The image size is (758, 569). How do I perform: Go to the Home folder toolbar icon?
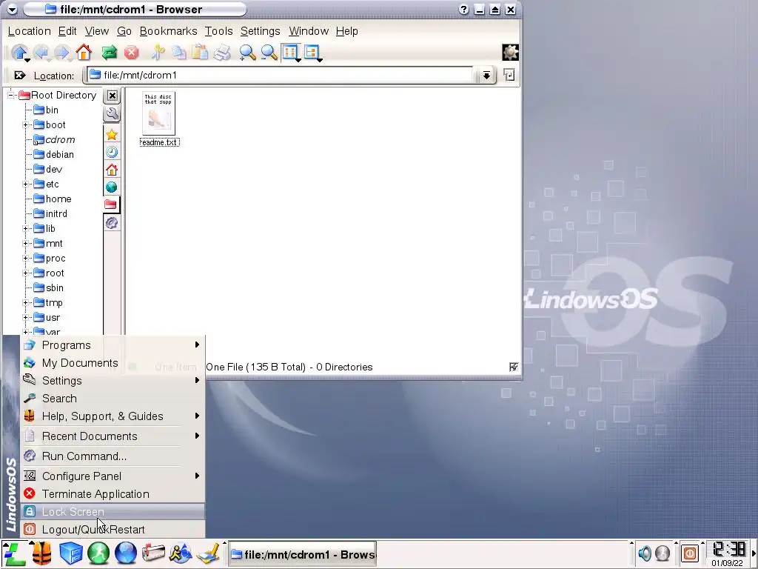click(x=84, y=53)
